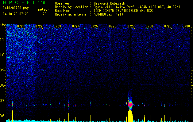The image size is (193, 122).
Task: Click the 0728 time marker
Action: click(x=149, y=26)
